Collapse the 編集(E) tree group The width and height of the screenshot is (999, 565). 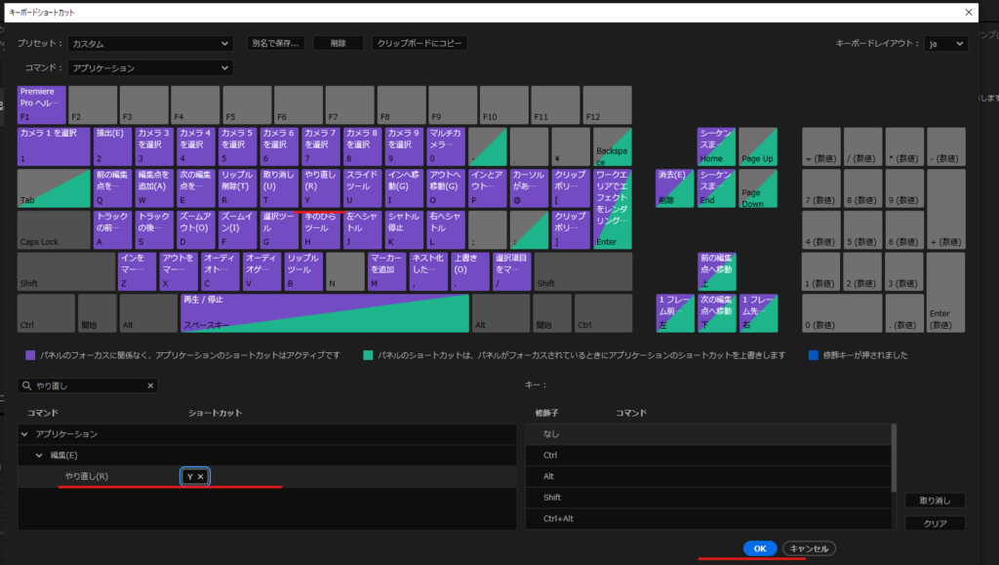click(39, 455)
